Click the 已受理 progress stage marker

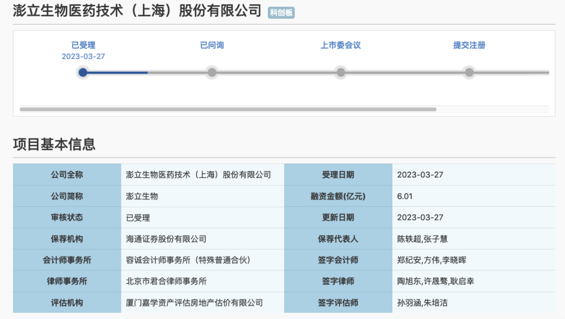point(83,72)
